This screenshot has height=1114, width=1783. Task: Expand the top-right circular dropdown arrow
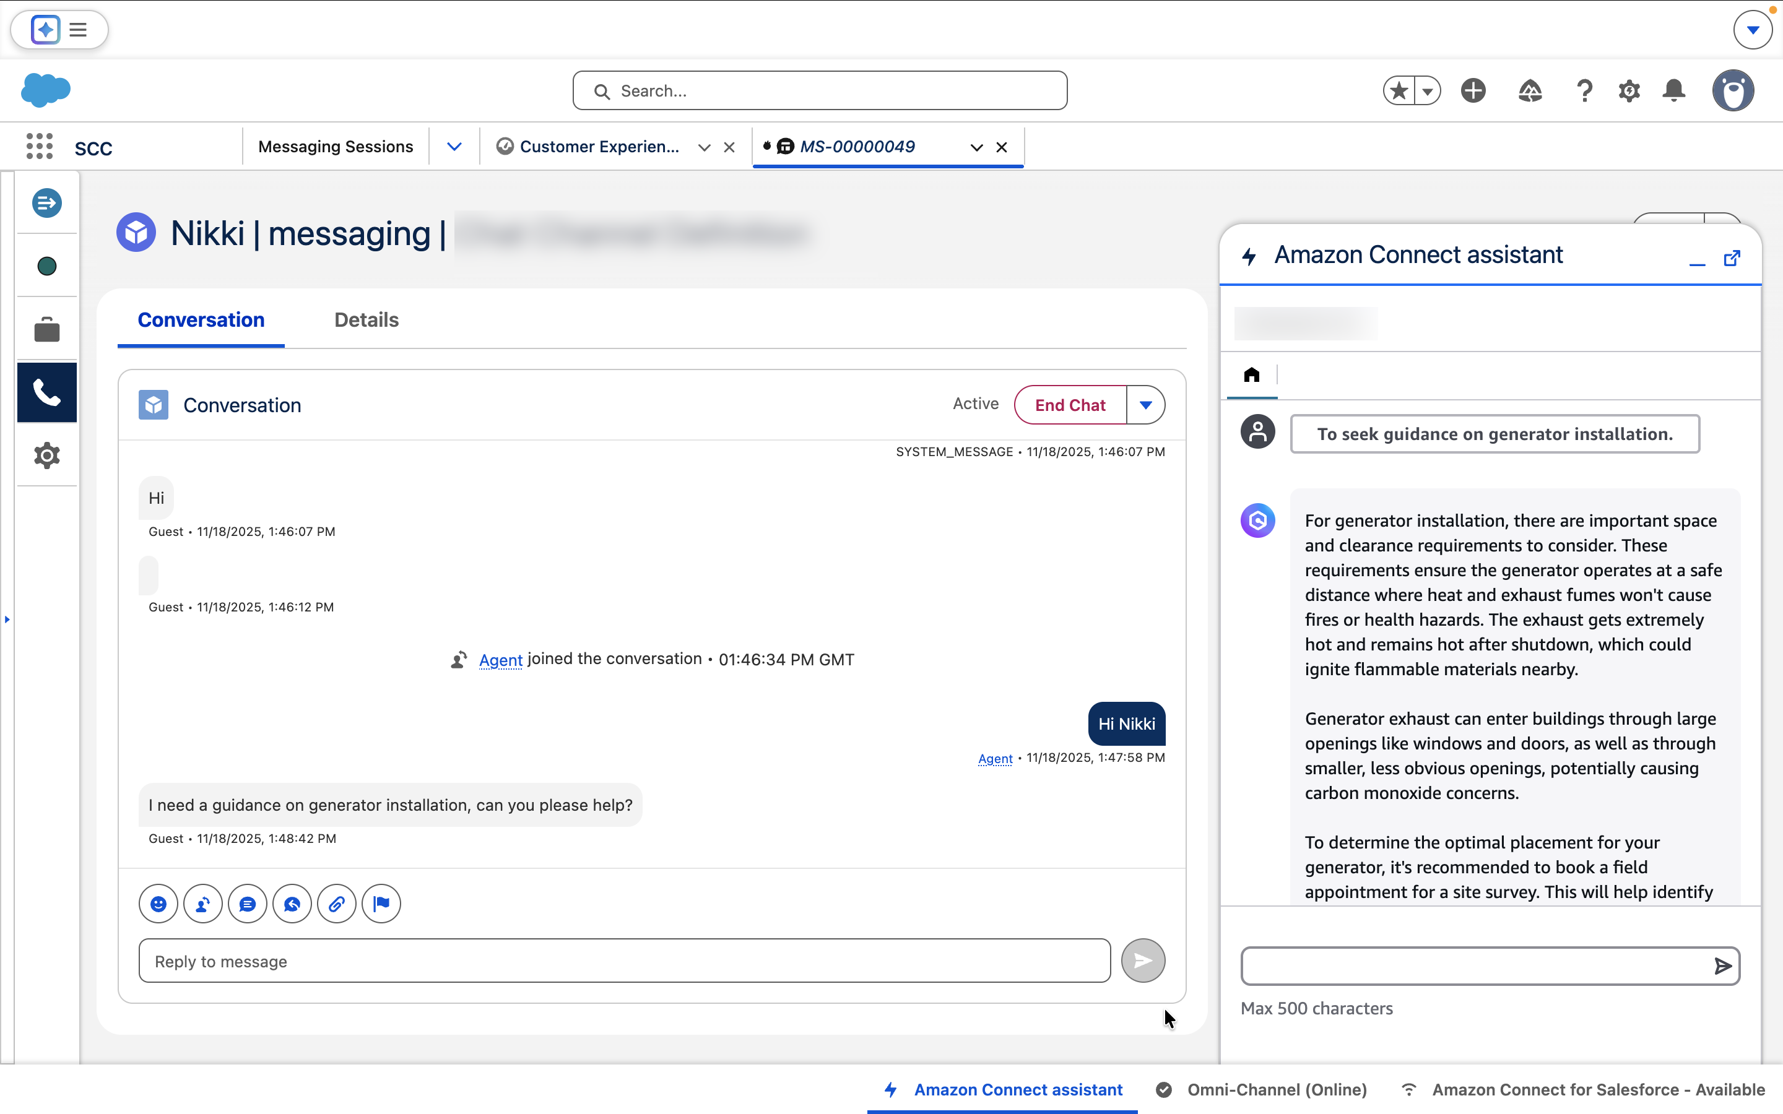(1753, 30)
